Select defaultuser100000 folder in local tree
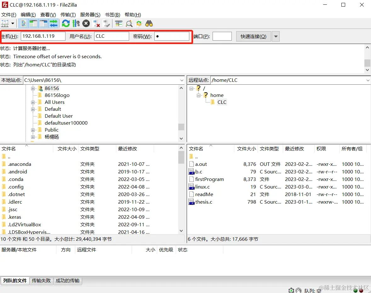 (x=66, y=123)
